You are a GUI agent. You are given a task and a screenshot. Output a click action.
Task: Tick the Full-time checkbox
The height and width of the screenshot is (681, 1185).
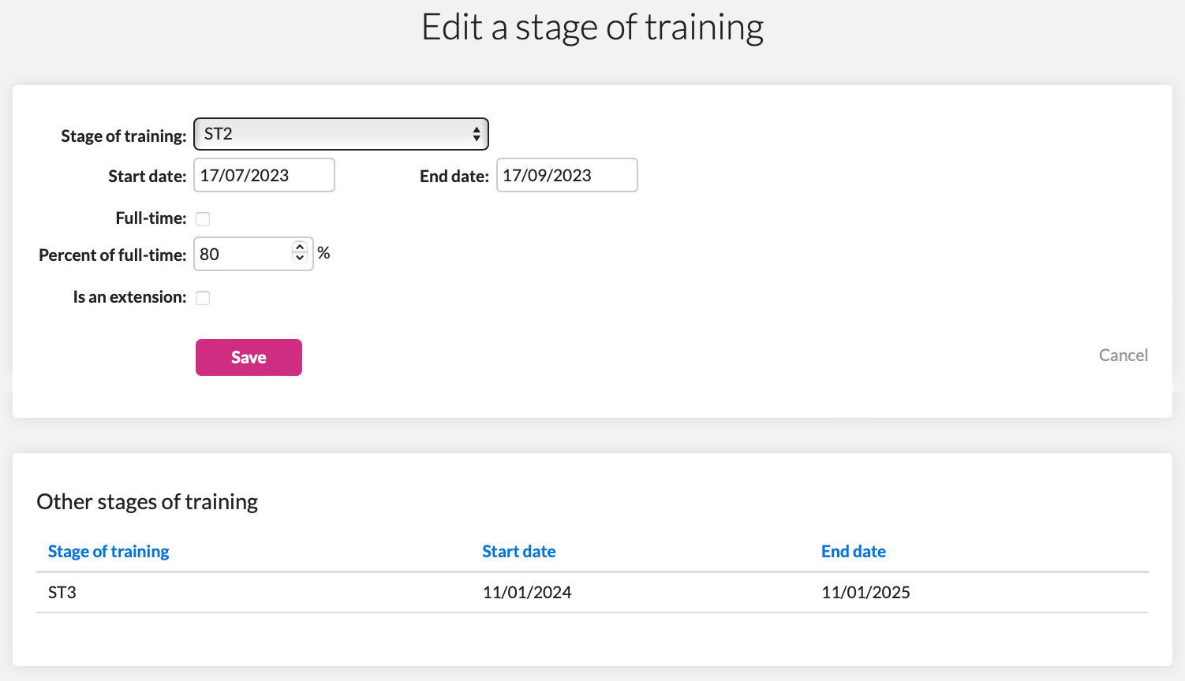(203, 219)
